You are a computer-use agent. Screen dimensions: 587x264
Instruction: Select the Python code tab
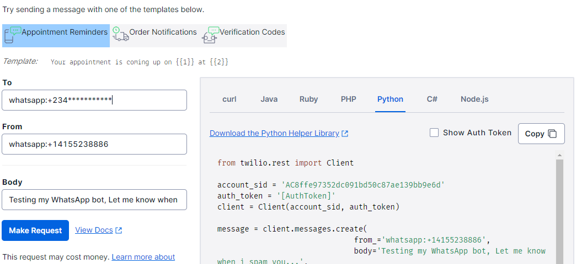point(390,100)
